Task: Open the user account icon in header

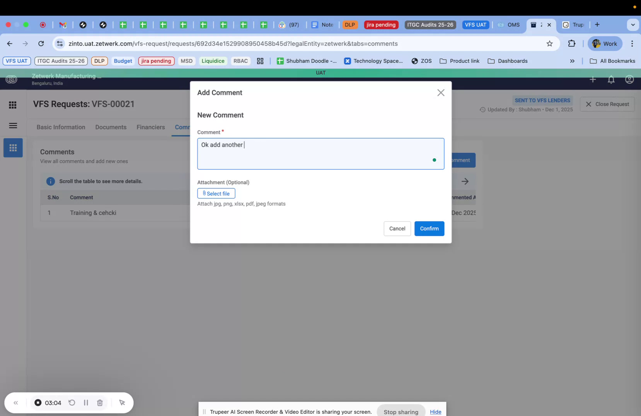Action: point(629,79)
